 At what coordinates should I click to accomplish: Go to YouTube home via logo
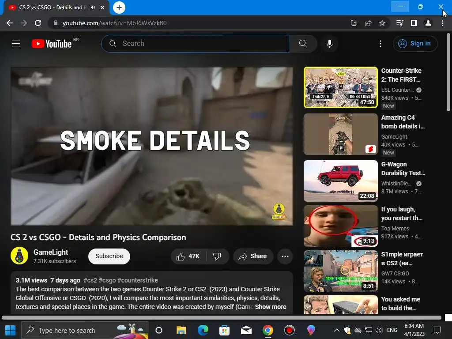[x=52, y=44]
